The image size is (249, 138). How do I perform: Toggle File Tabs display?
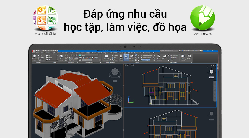[165, 57]
